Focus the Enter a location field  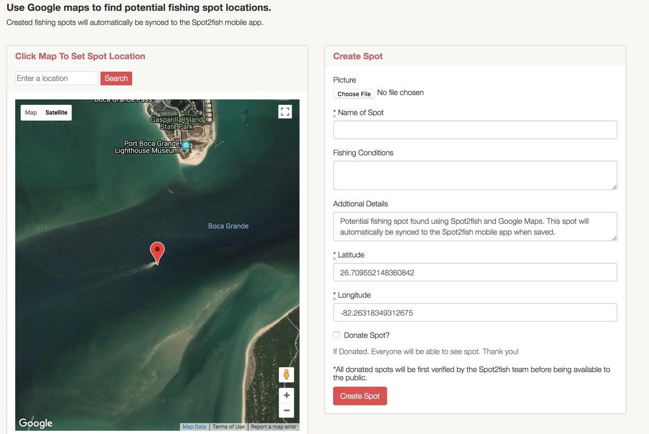[x=57, y=78]
